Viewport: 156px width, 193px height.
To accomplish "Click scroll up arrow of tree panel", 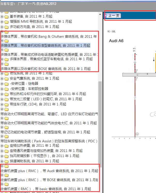I will pos(100,14).
